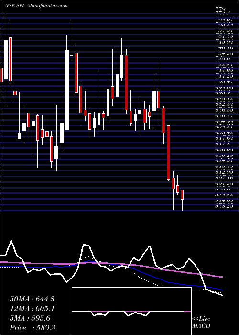The height and width of the screenshot is (335, 239).
Task: Click the 664.99 price axis label
Action: coord(224,121)
